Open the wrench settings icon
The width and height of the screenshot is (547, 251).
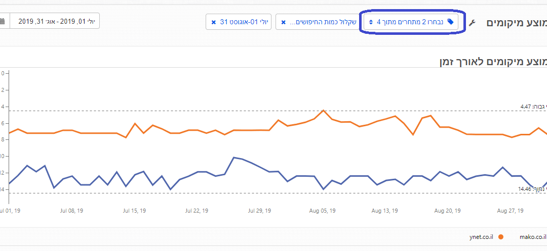pyautogui.click(x=472, y=23)
